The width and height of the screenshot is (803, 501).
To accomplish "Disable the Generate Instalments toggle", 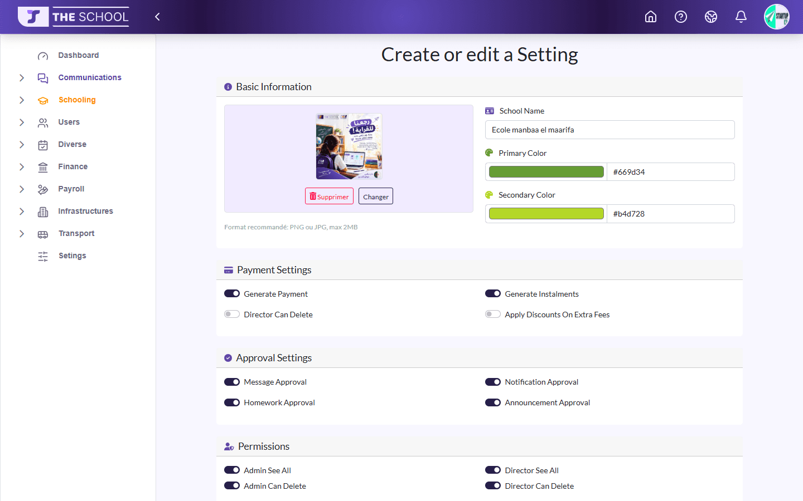I will tap(493, 293).
